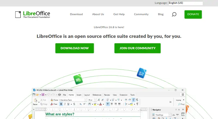Click the Ordered numbered list icon
This screenshot has height=119, width=218.
click(113, 100)
